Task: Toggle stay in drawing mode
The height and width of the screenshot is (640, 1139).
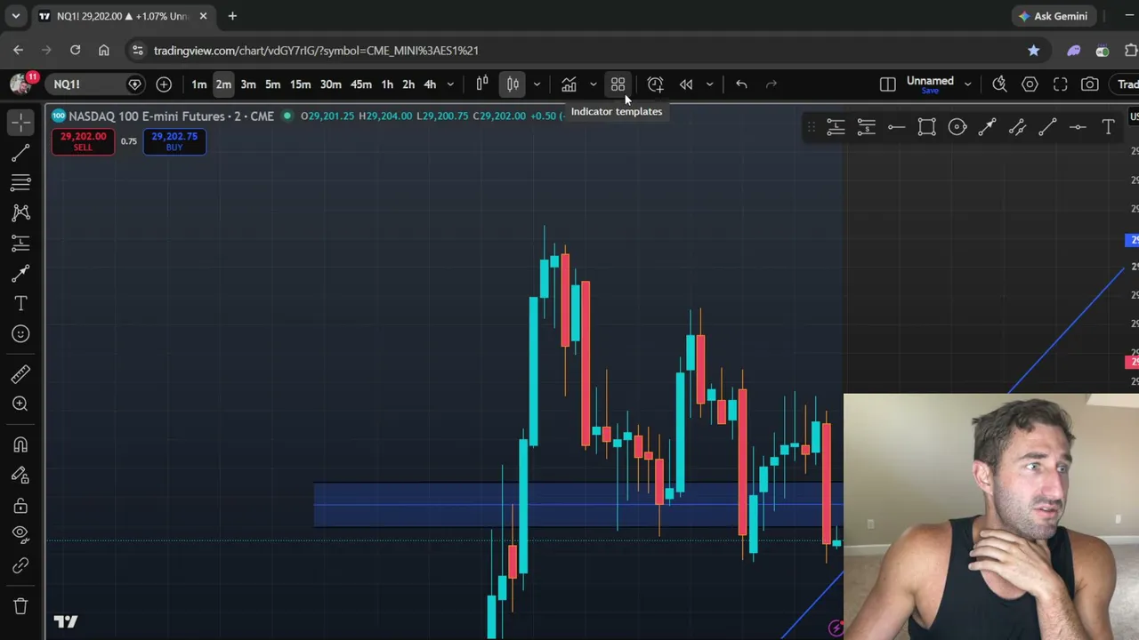Action: coord(20,475)
